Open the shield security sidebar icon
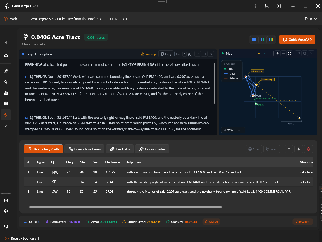 pyautogui.click(x=6, y=227)
